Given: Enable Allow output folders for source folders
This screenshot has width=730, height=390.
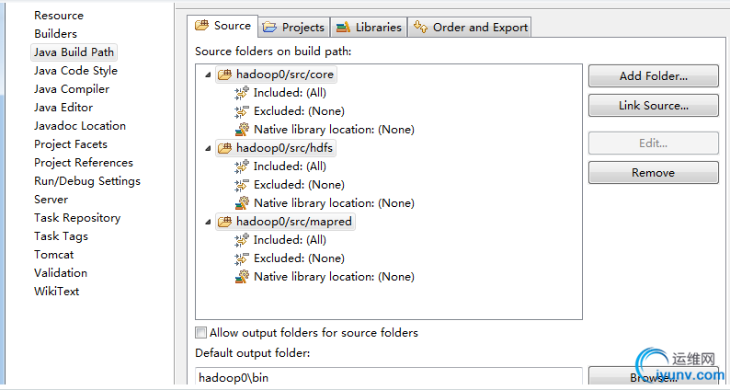Looking at the screenshot, I should (201, 333).
